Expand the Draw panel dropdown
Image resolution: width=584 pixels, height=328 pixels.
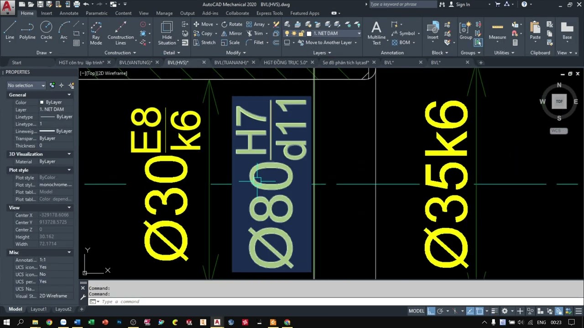point(44,53)
